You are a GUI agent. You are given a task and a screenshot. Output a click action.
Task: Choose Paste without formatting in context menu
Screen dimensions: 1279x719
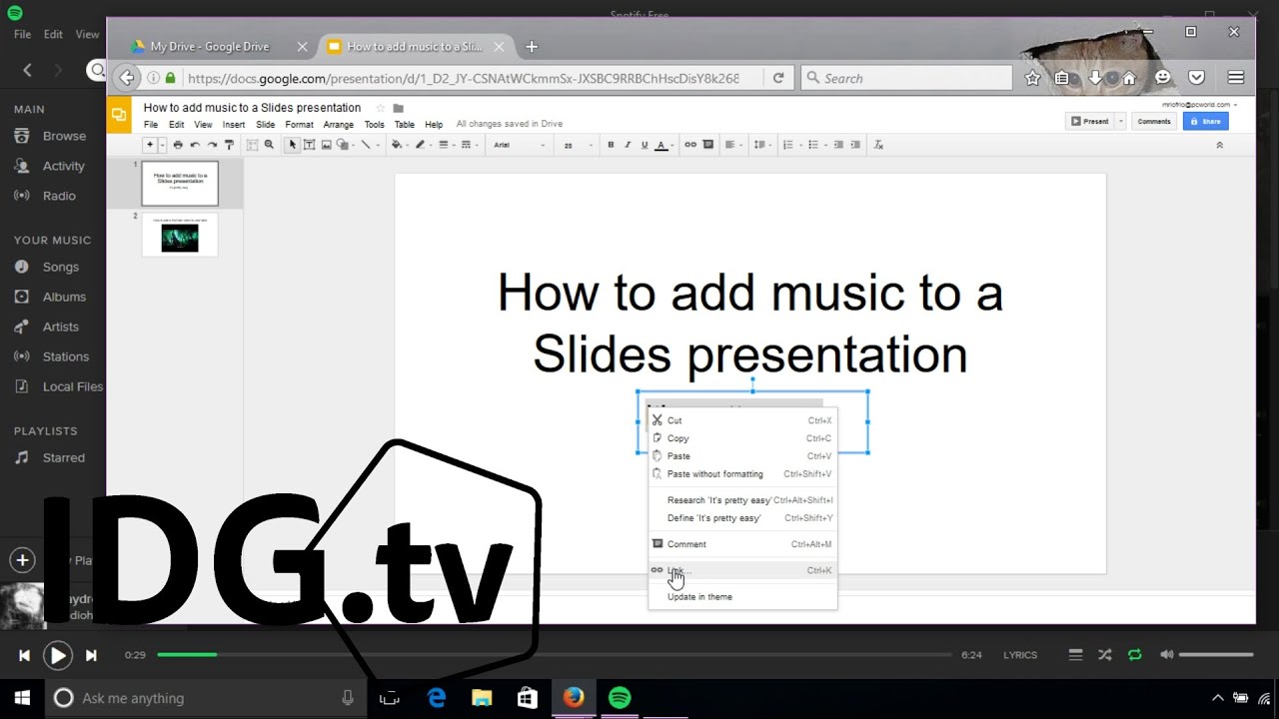point(742,474)
